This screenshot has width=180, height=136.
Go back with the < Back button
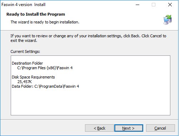coord(99,128)
